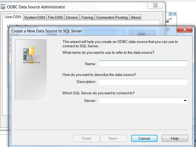This screenshot has height=147, width=196.
Task: Click the Next > button
Action: 114,138
